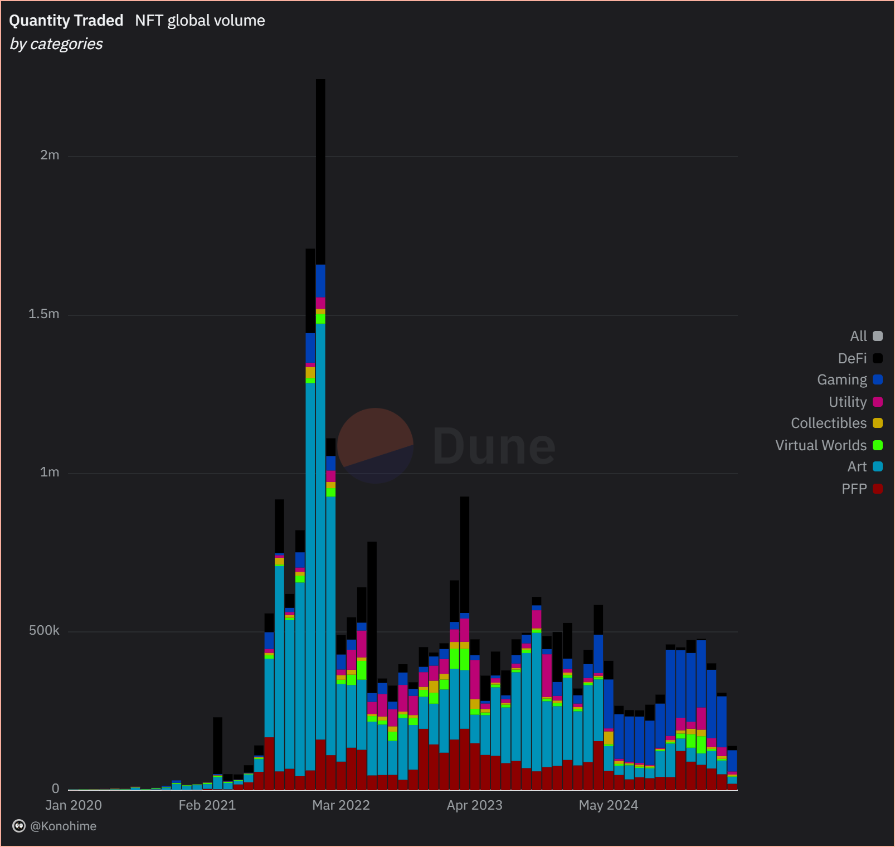895x847 pixels.
Task: Select the Quantity Traded chart title
Action: [x=66, y=20]
